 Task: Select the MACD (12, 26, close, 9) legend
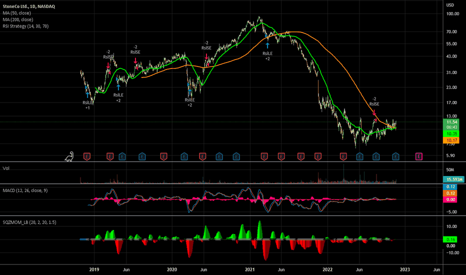(25, 190)
